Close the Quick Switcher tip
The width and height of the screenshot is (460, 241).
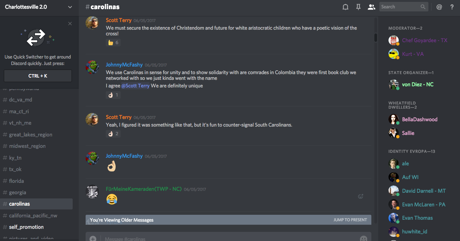pos(70,24)
